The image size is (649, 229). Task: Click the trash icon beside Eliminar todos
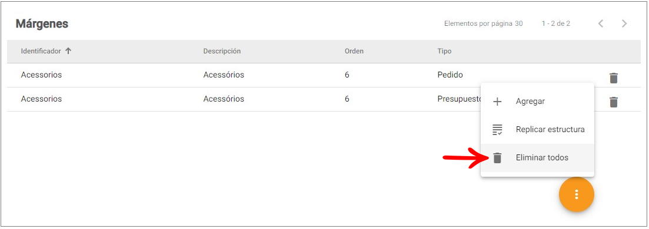497,157
